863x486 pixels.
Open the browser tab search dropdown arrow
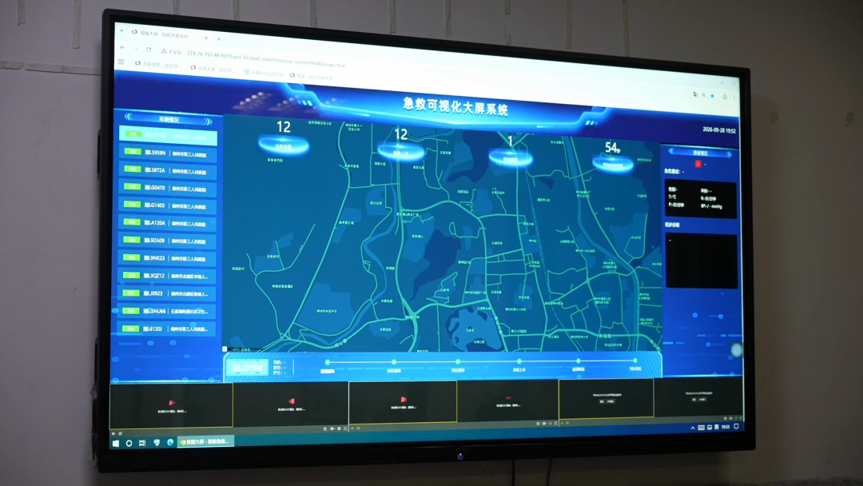(x=121, y=31)
